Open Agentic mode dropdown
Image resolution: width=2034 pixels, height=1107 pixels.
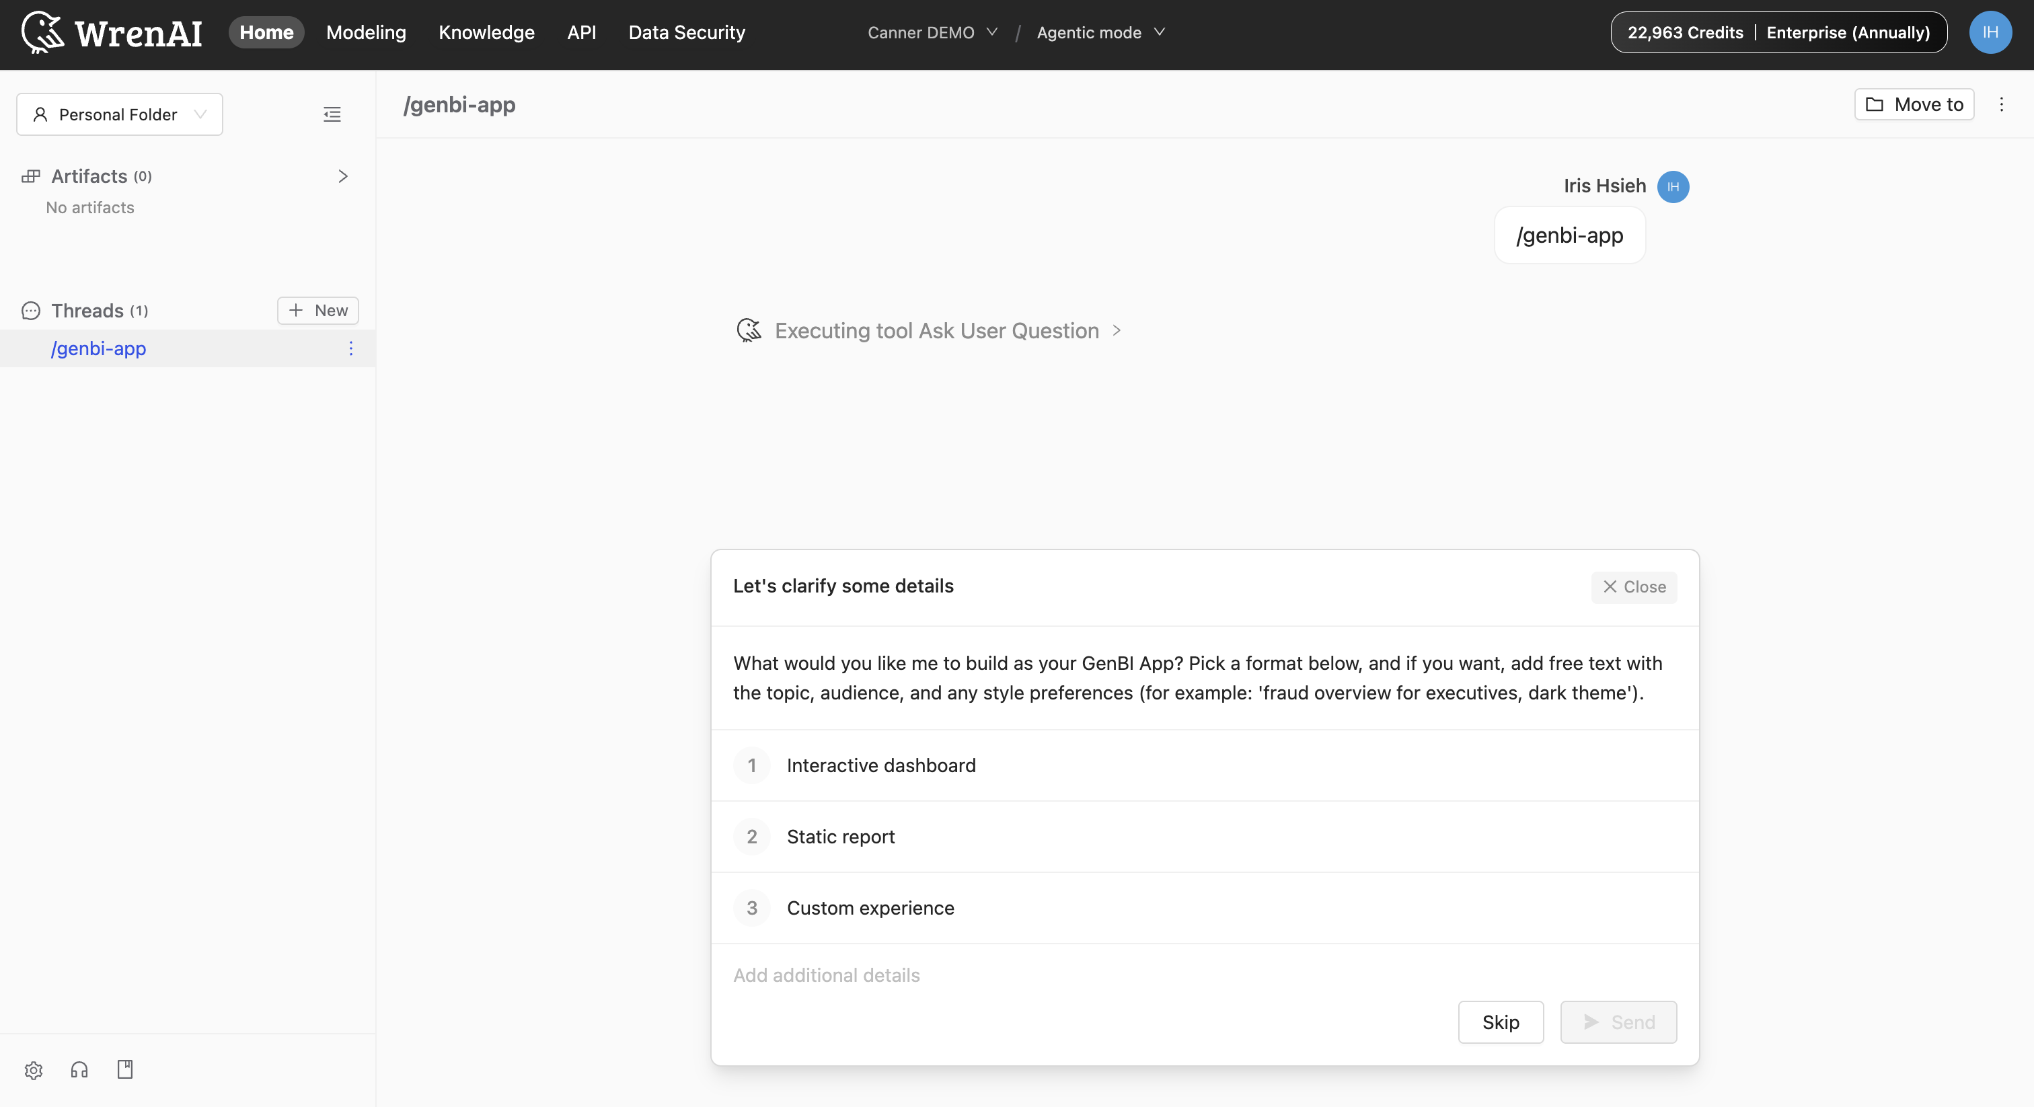1102,32
